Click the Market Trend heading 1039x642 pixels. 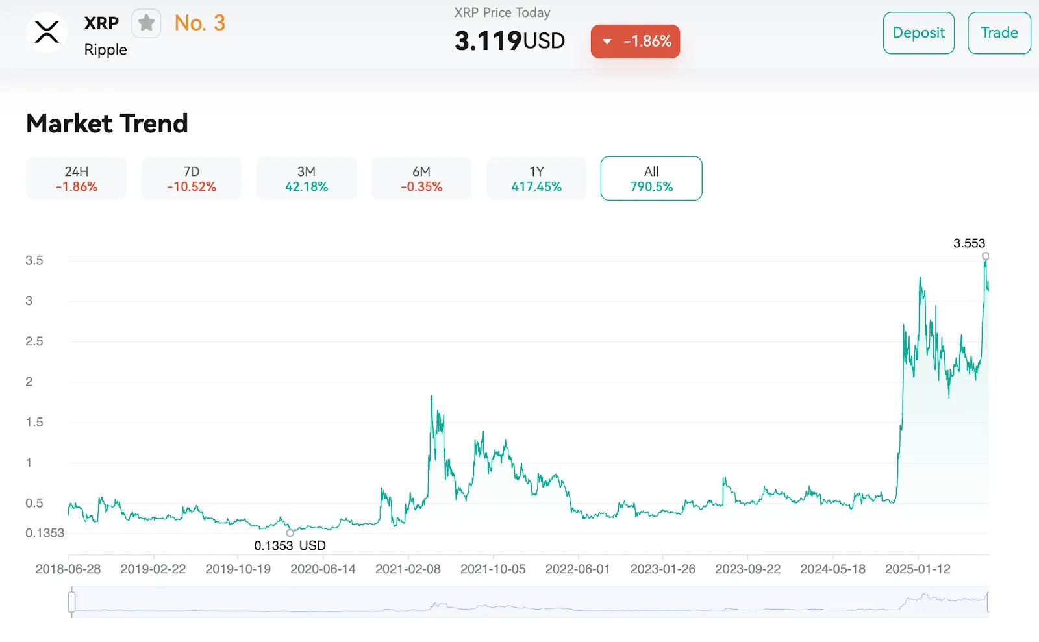pyautogui.click(x=107, y=123)
